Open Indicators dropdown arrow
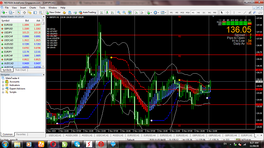 click(151, 13)
